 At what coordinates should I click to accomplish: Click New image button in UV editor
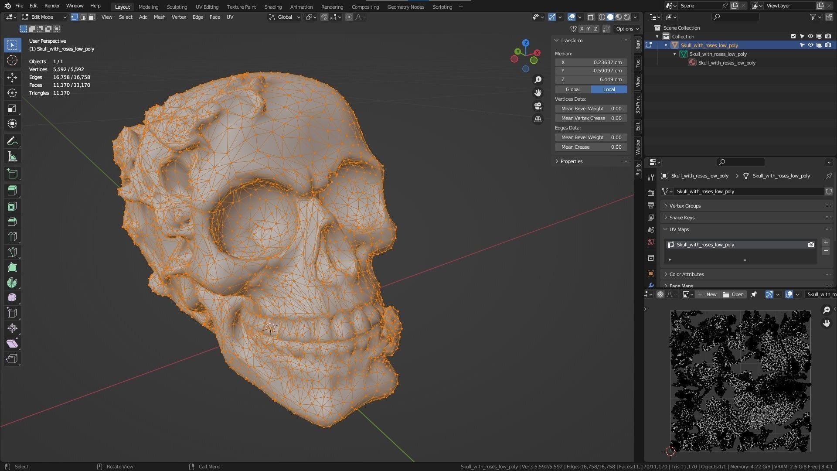pyautogui.click(x=707, y=294)
